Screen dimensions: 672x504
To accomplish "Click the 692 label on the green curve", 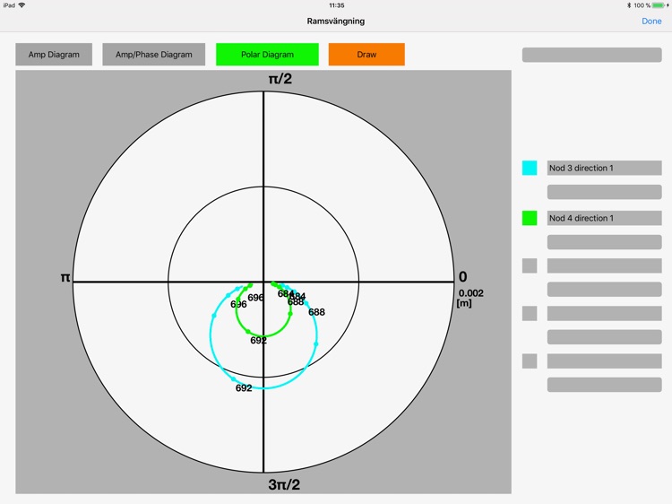I will click(258, 341).
